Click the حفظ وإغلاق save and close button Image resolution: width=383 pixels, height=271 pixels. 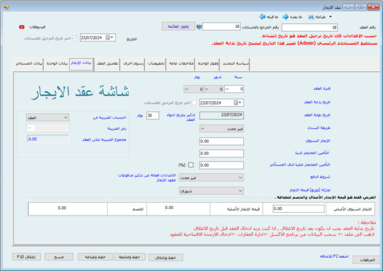point(166,257)
